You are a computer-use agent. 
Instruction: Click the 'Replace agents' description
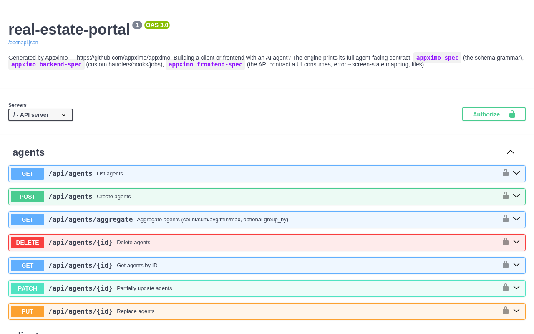(x=136, y=311)
